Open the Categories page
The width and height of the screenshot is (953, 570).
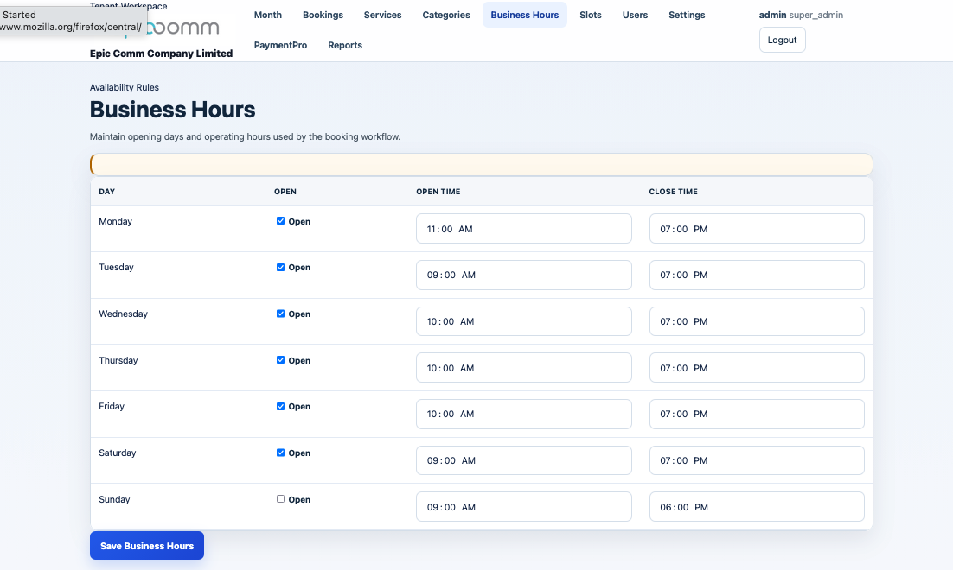click(x=446, y=15)
